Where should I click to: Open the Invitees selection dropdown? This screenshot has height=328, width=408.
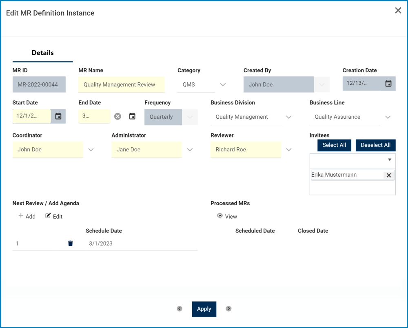389,160
